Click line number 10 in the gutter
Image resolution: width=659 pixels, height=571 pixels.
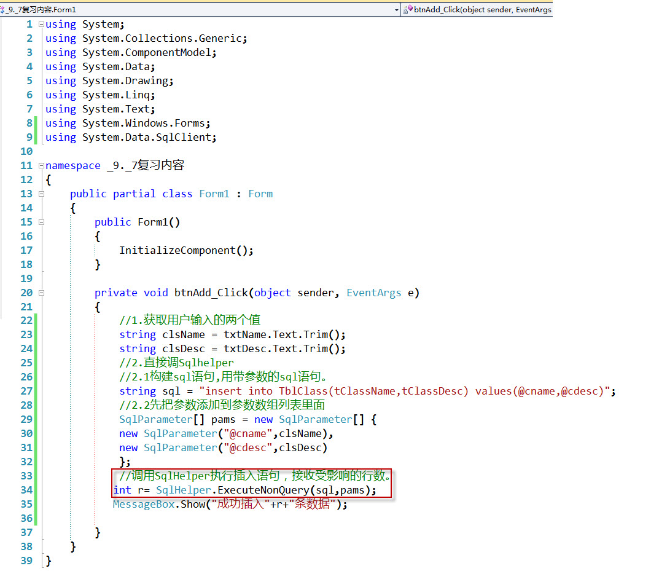click(26, 151)
